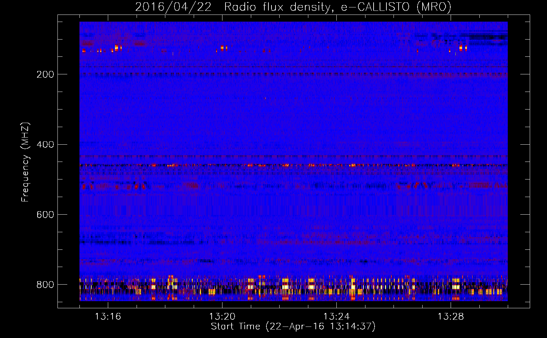Viewport: 547px width, 338px height.
Task: Click the 200 MHz frequency tick label
Action: coord(45,74)
